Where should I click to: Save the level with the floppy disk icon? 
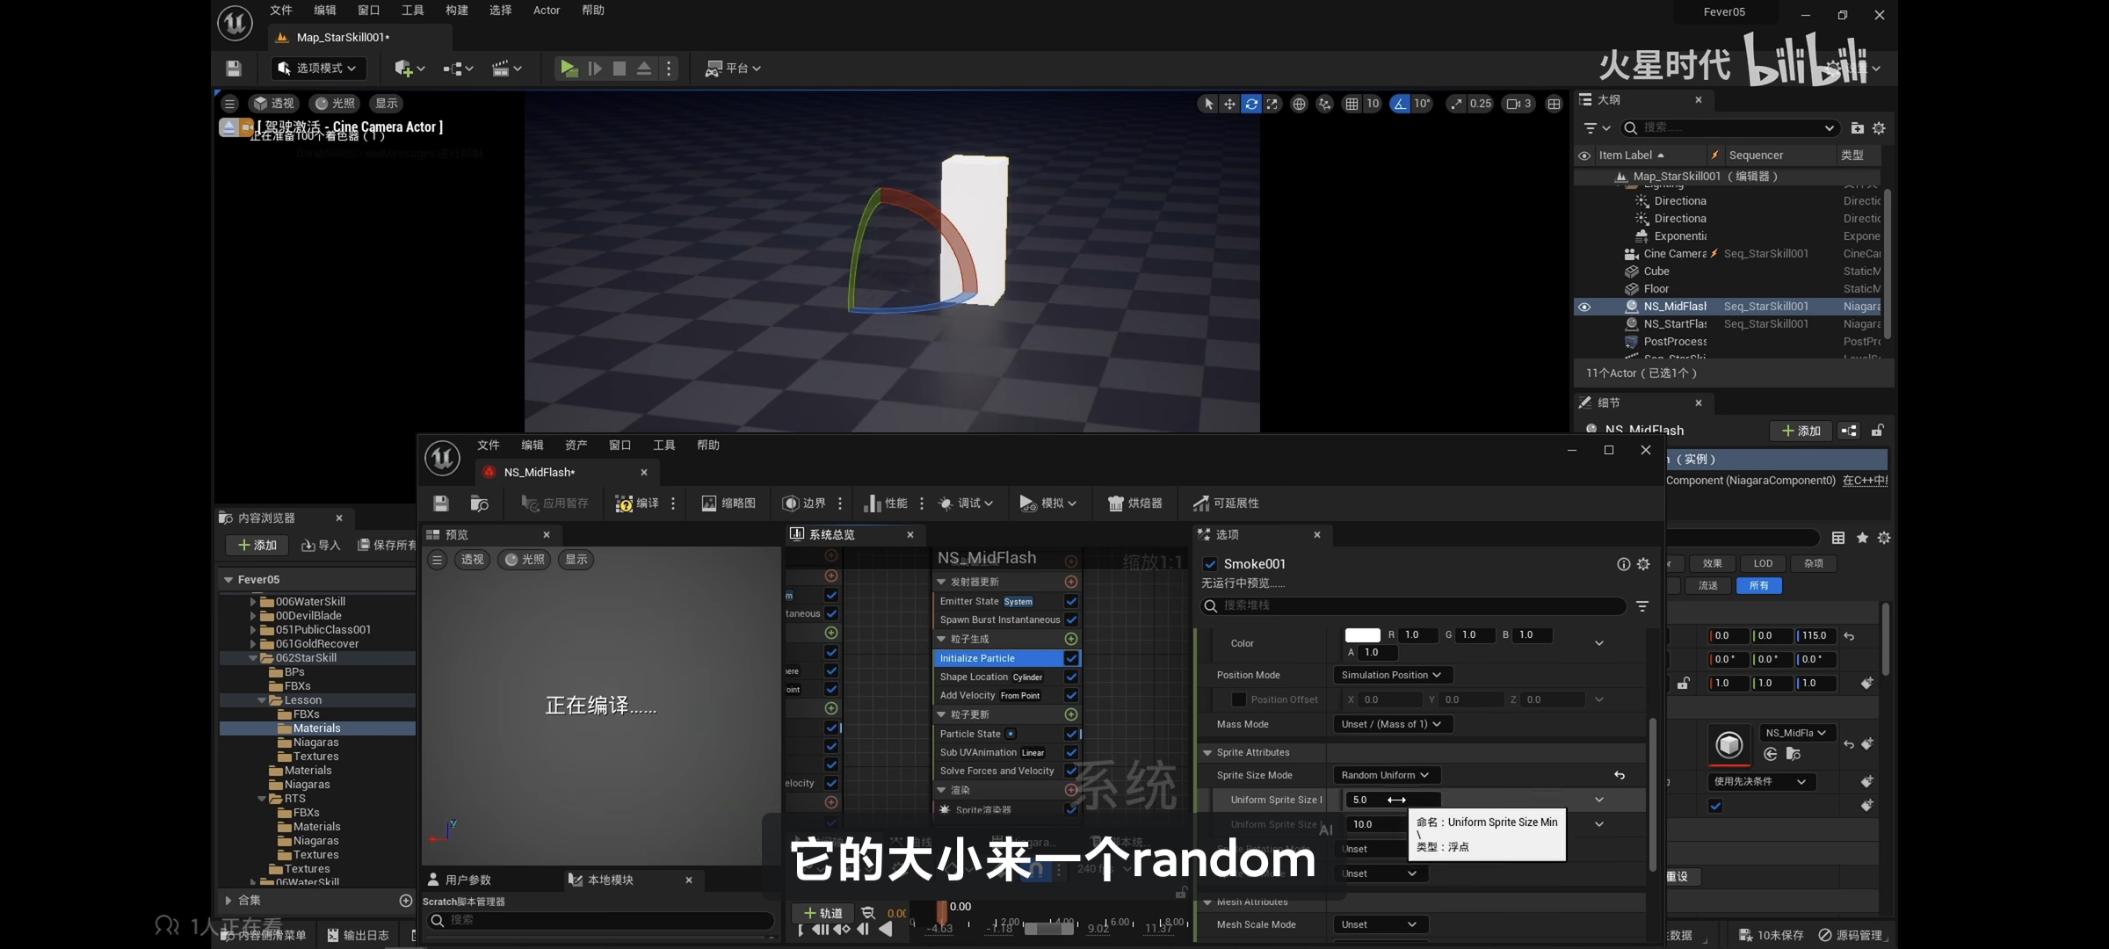click(x=233, y=68)
